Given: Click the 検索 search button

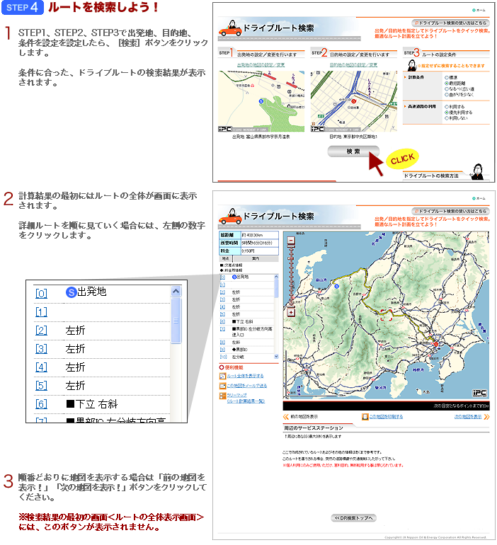Looking at the screenshot, I should (353, 151).
